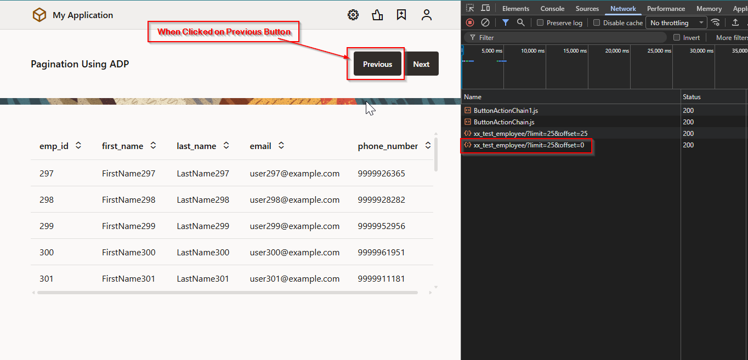748x360 pixels.
Task: Click the Next pagination button
Action: pos(421,64)
